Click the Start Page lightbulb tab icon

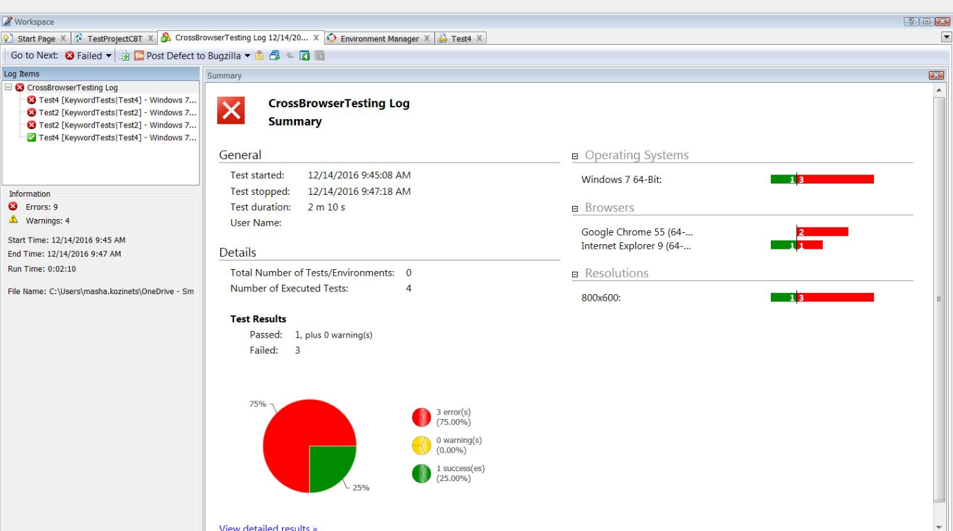click(9, 38)
